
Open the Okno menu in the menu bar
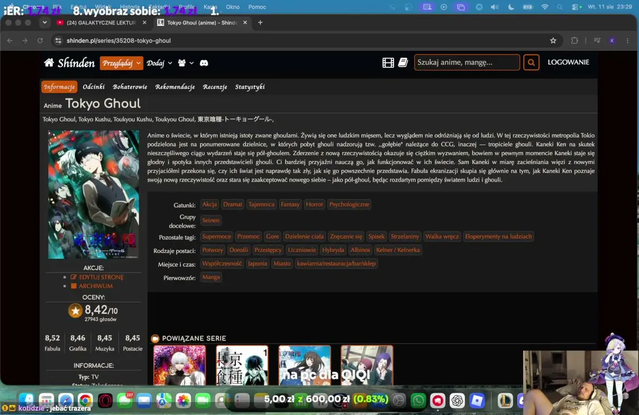233,7
